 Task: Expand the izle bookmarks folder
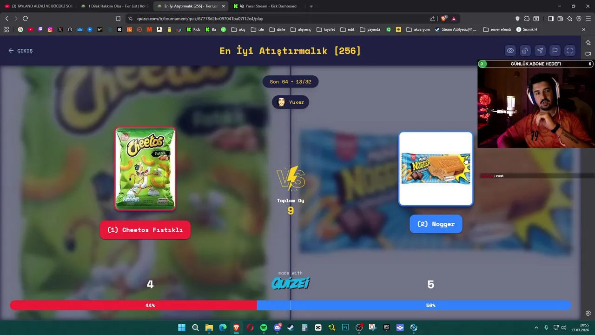257,29
